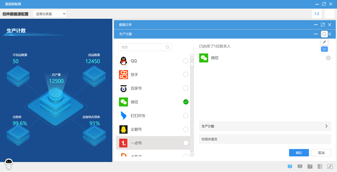Click the 确定 confirm button

click(299, 153)
